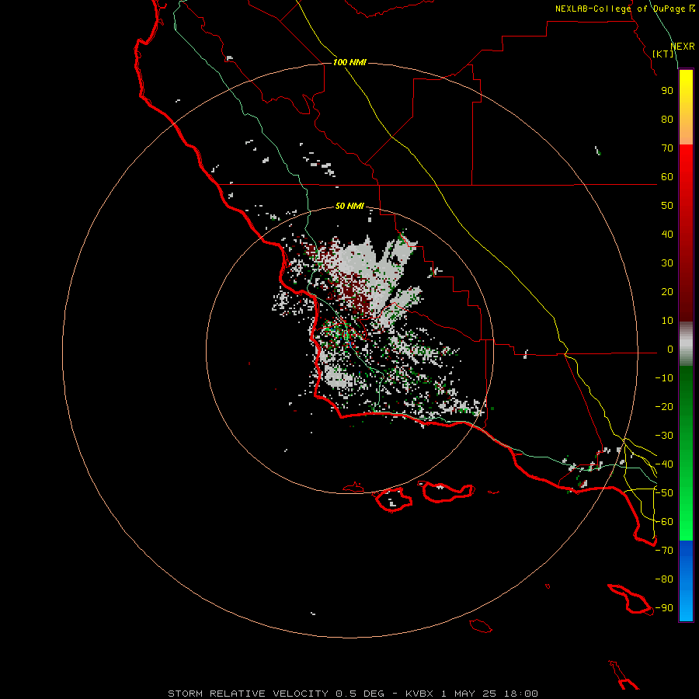699x699 pixels.
Task: Click the "-70" velocity scale value
Action: pyautogui.click(x=664, y=551)
